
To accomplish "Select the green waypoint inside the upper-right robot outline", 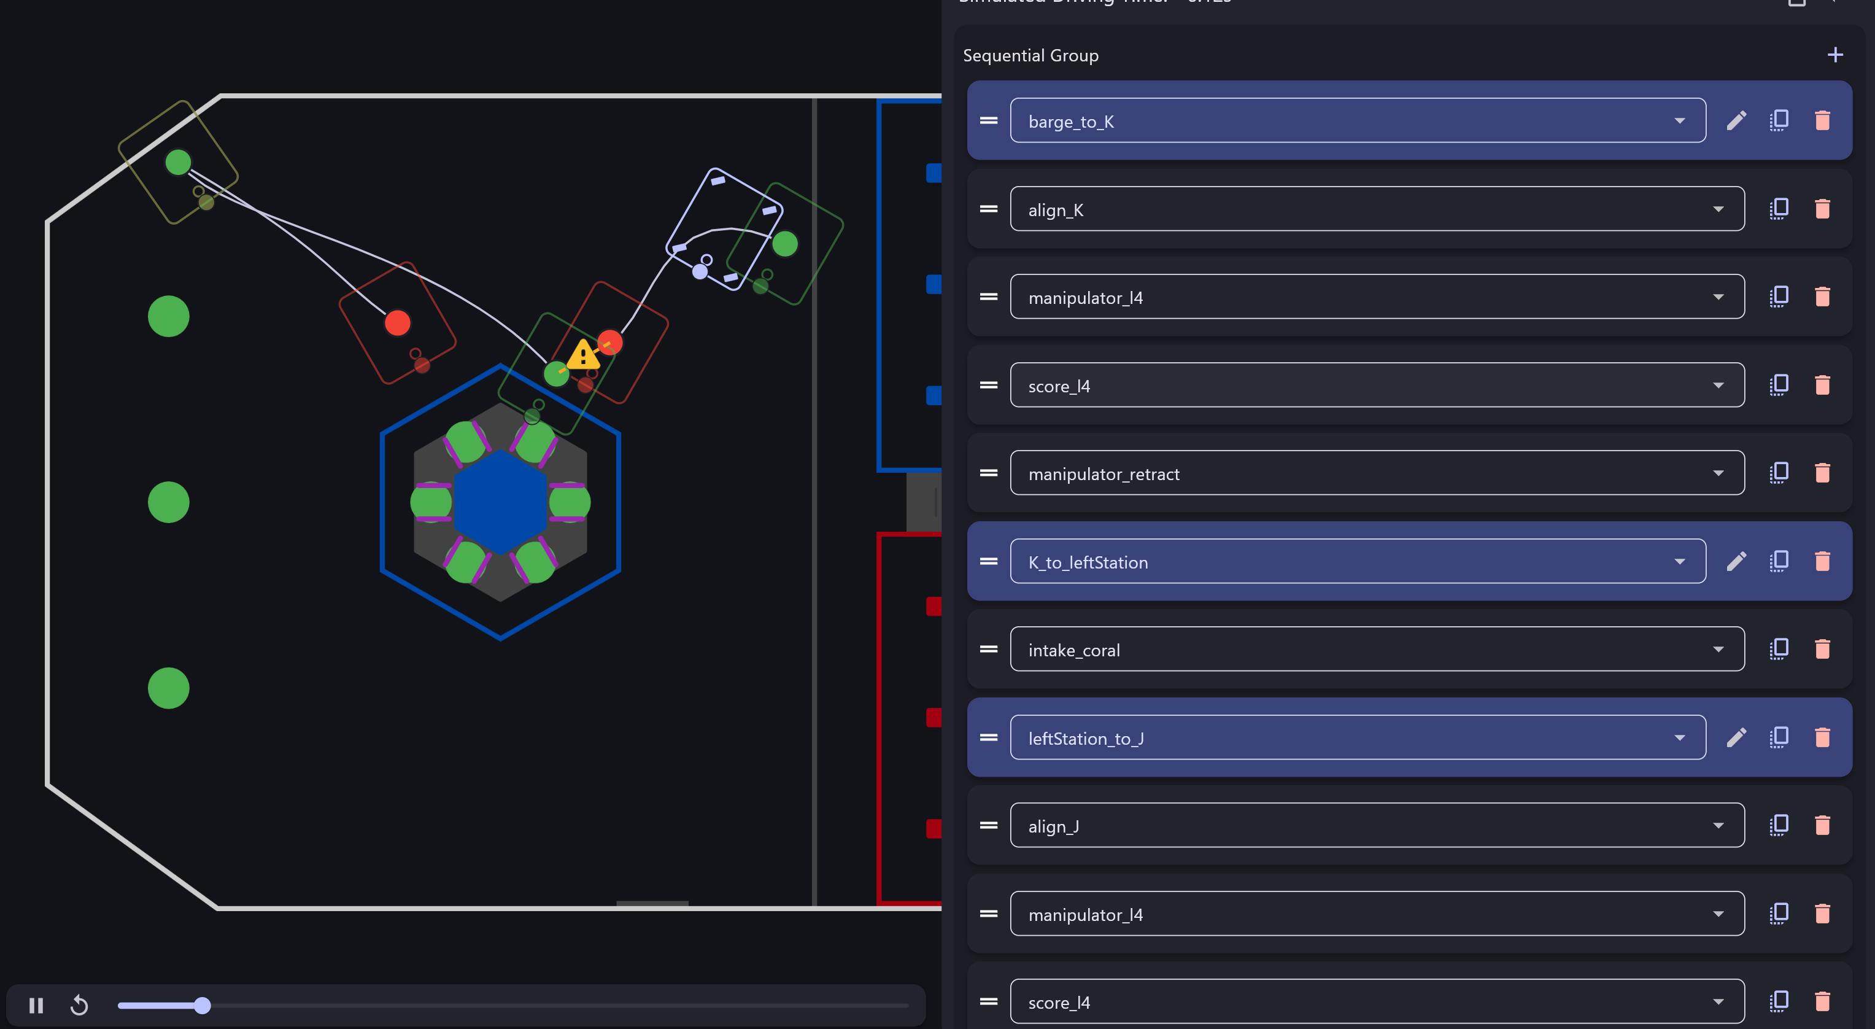I will tap(784, 243).
